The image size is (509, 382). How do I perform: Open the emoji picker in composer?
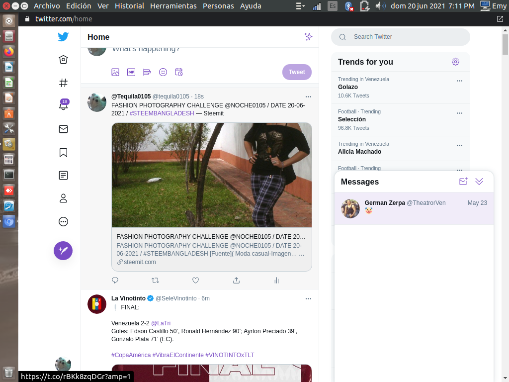[x=163, y=72]
